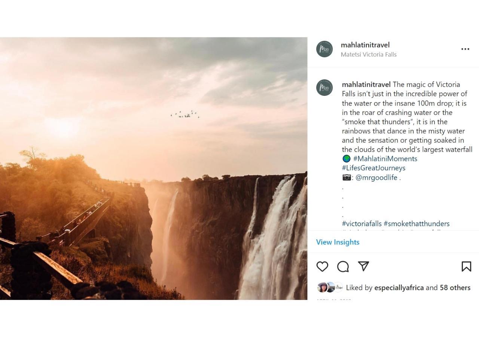Click mahlatinitravel avatar beside the caption
The image size is (479, 337).
click(324, 88)
